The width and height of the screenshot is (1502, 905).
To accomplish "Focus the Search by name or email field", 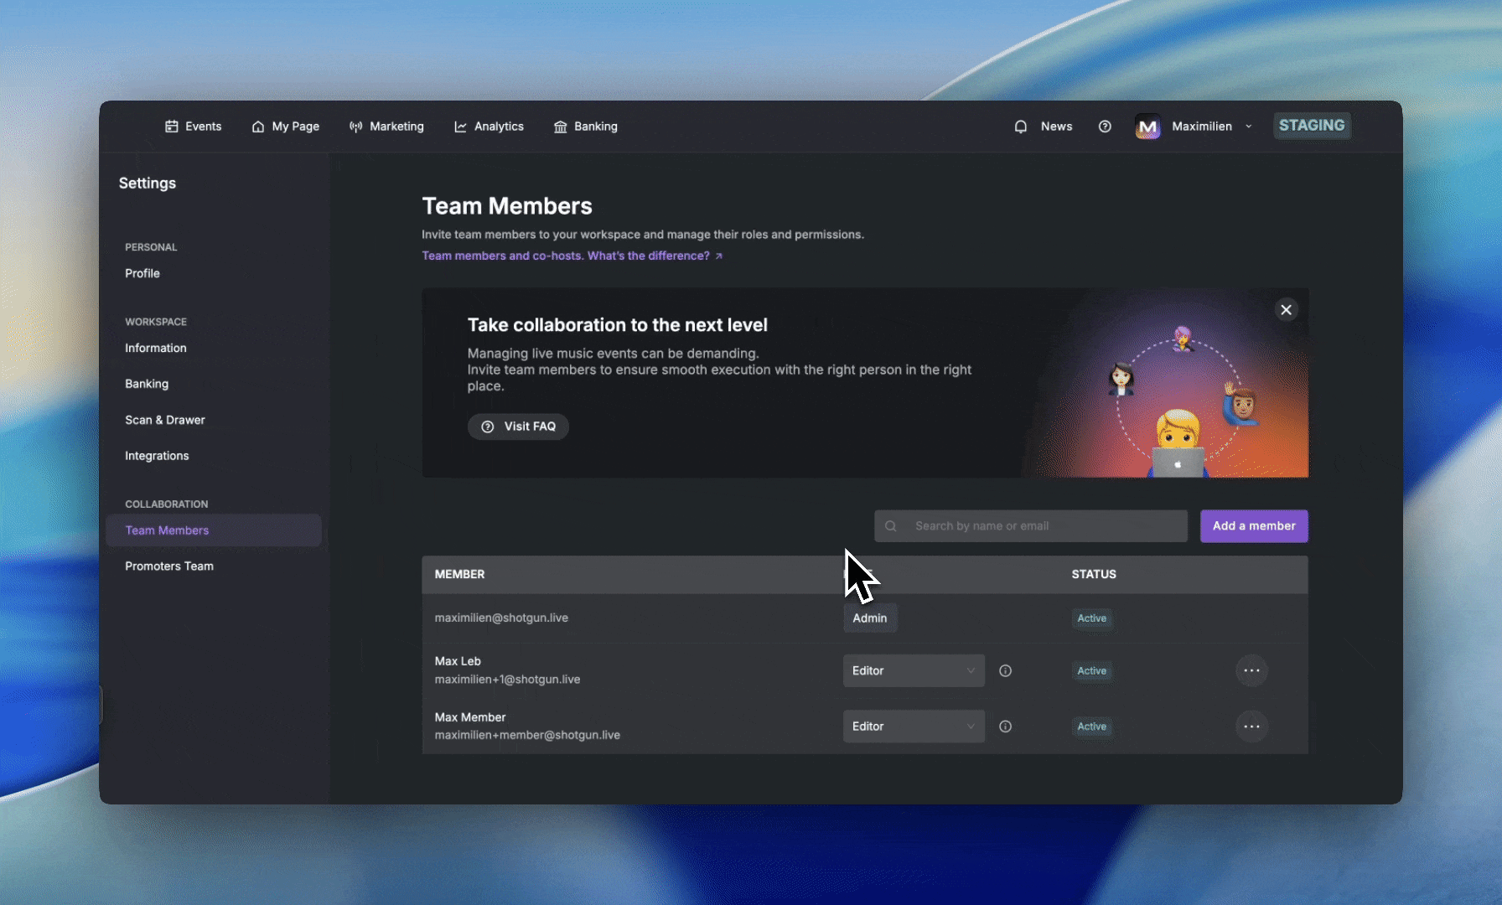I will [x=1031, y=526].
